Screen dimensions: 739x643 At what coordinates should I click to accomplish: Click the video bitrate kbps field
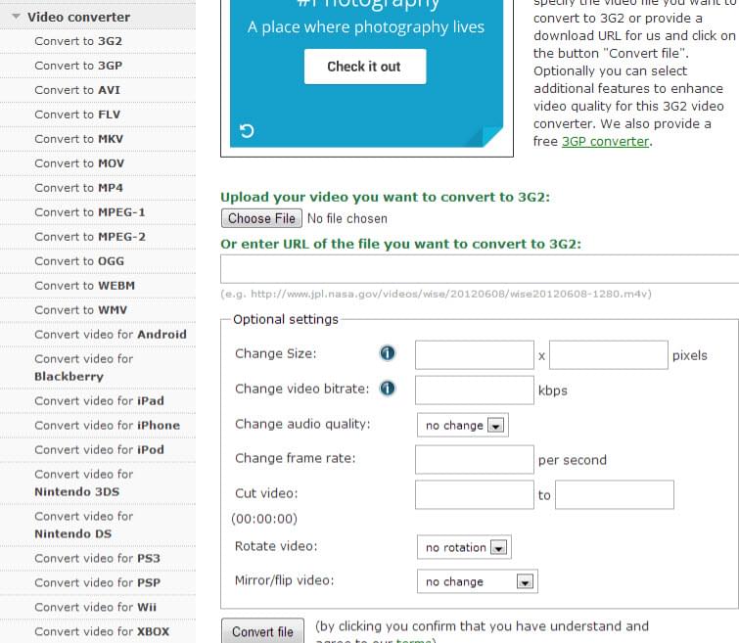coord(474,390)
